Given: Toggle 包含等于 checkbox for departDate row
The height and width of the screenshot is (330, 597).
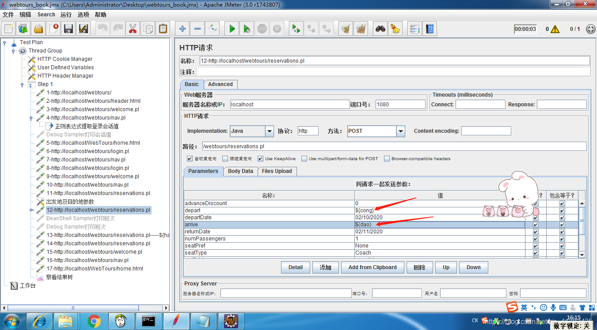Looking at the screenshot, I should [x=562, y=218].
